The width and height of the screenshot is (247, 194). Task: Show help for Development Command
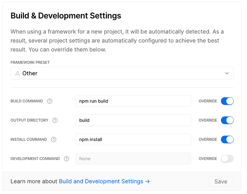click(x=67, y=159)
